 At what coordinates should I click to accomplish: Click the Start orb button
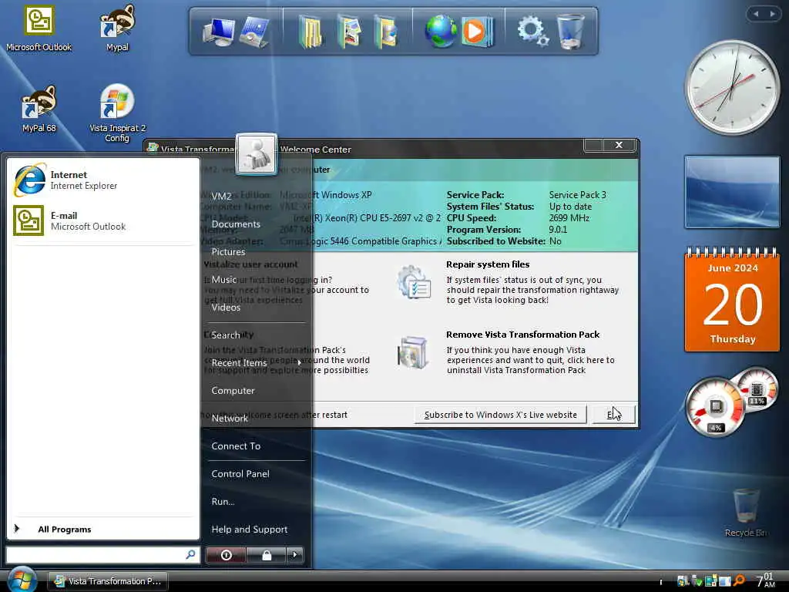pyautogui.click(x=22, y=580)
